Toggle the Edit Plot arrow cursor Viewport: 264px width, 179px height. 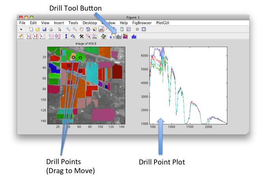coord(59,29)
